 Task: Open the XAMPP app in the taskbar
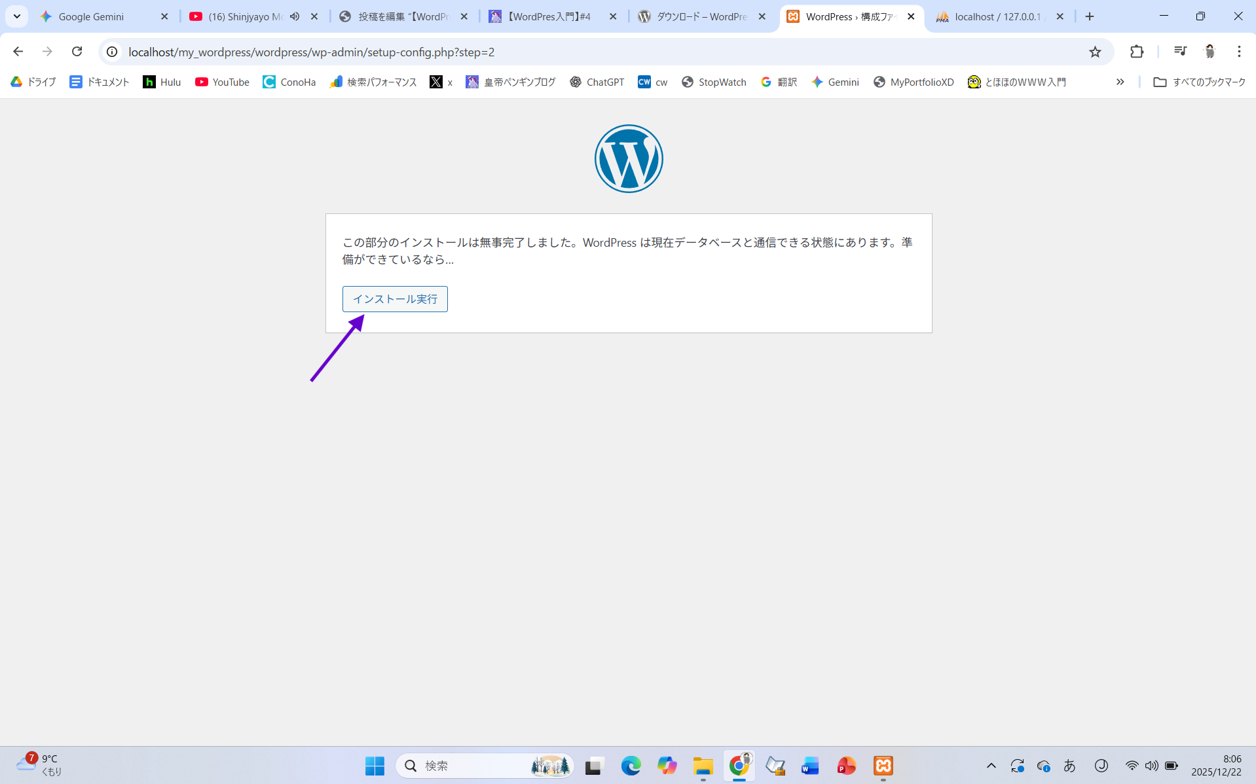coord(883,765)
